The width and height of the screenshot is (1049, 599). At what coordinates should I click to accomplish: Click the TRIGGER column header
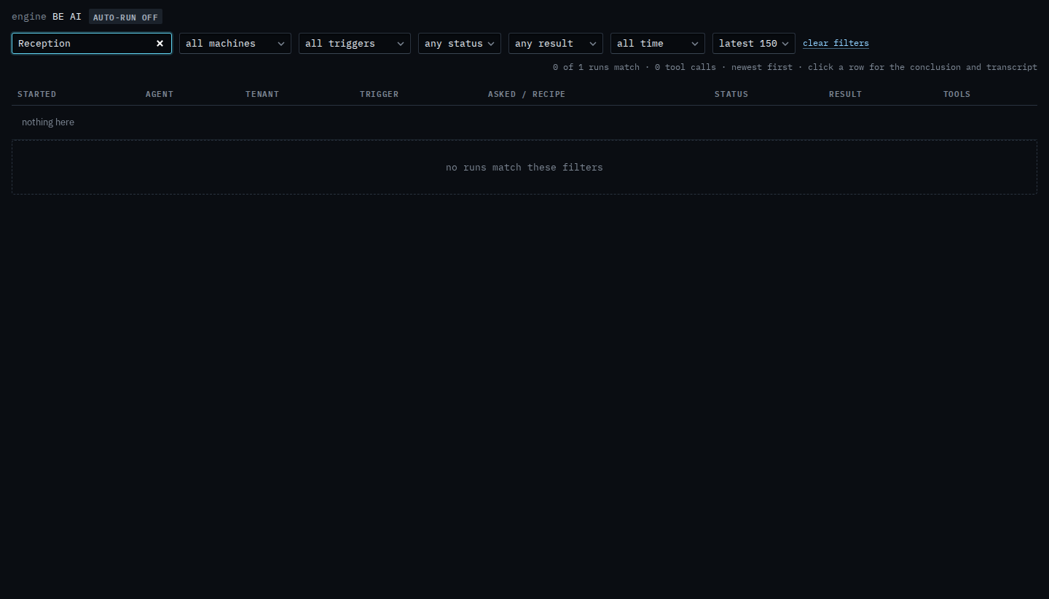[x=379, y=94]
